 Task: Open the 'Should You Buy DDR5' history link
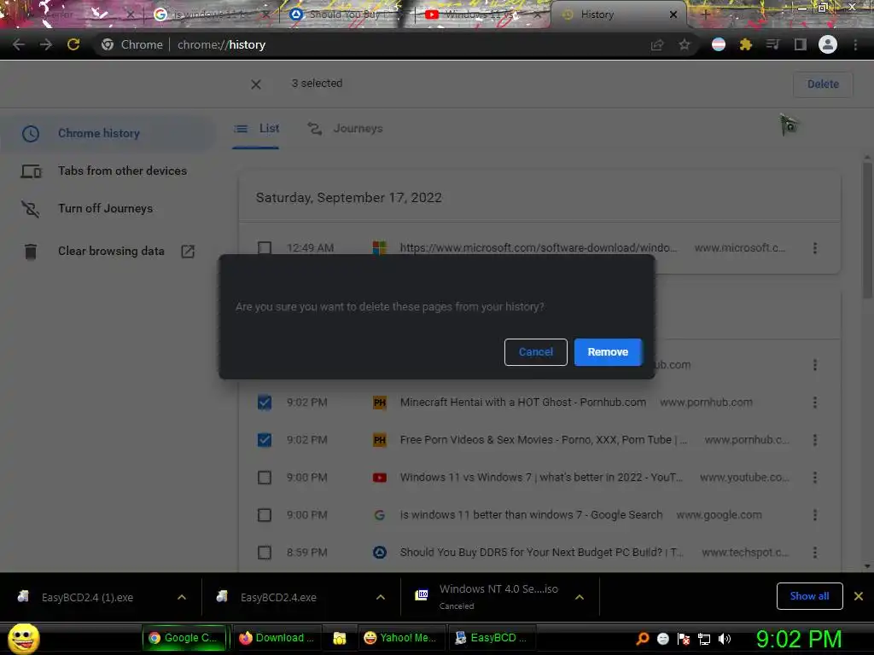(541, 553)
